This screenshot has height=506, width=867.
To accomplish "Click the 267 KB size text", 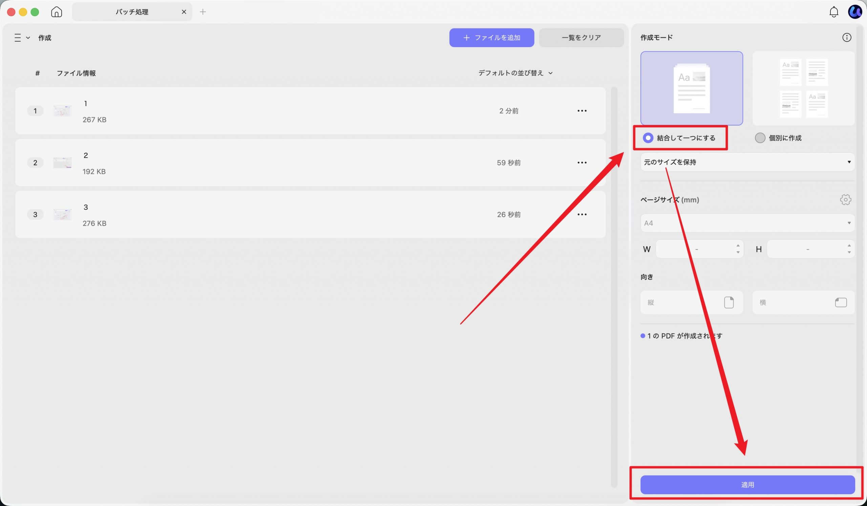I will click(x=94, y=119).
